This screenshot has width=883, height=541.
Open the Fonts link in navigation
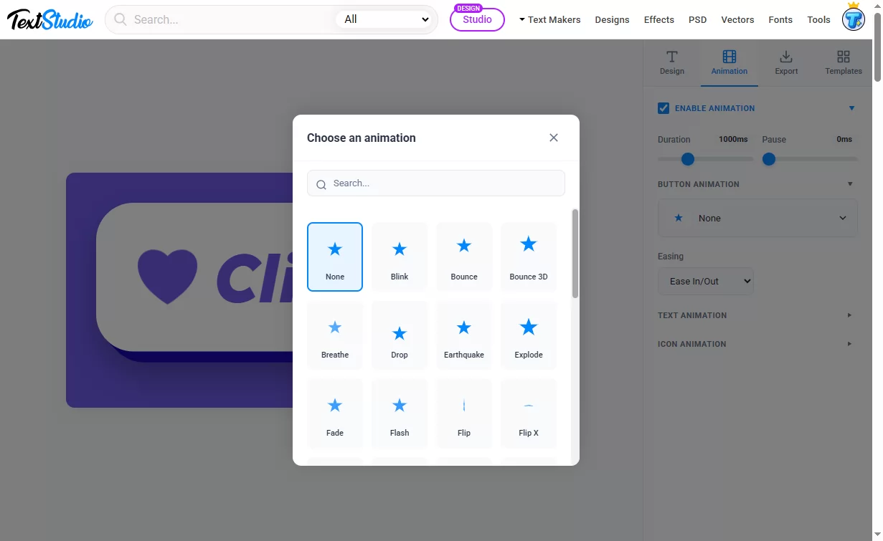point(780,19)
